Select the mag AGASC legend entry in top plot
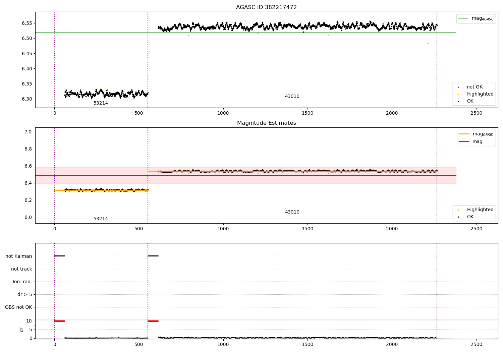503x352 pixels. (476, 18)
